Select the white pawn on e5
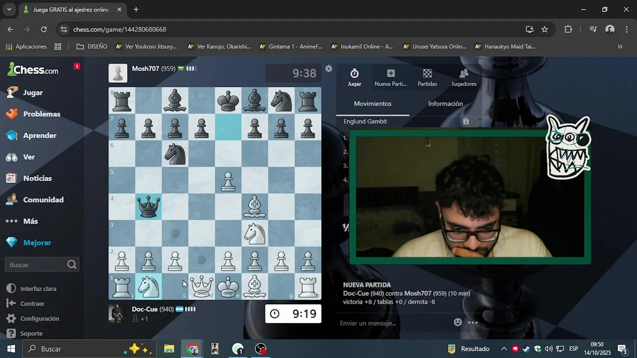Screen dimensions: 637x358 pyautogui.click(x=228, y=180)
